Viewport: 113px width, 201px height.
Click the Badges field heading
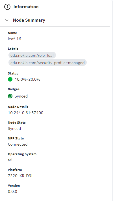click(14, 89)
